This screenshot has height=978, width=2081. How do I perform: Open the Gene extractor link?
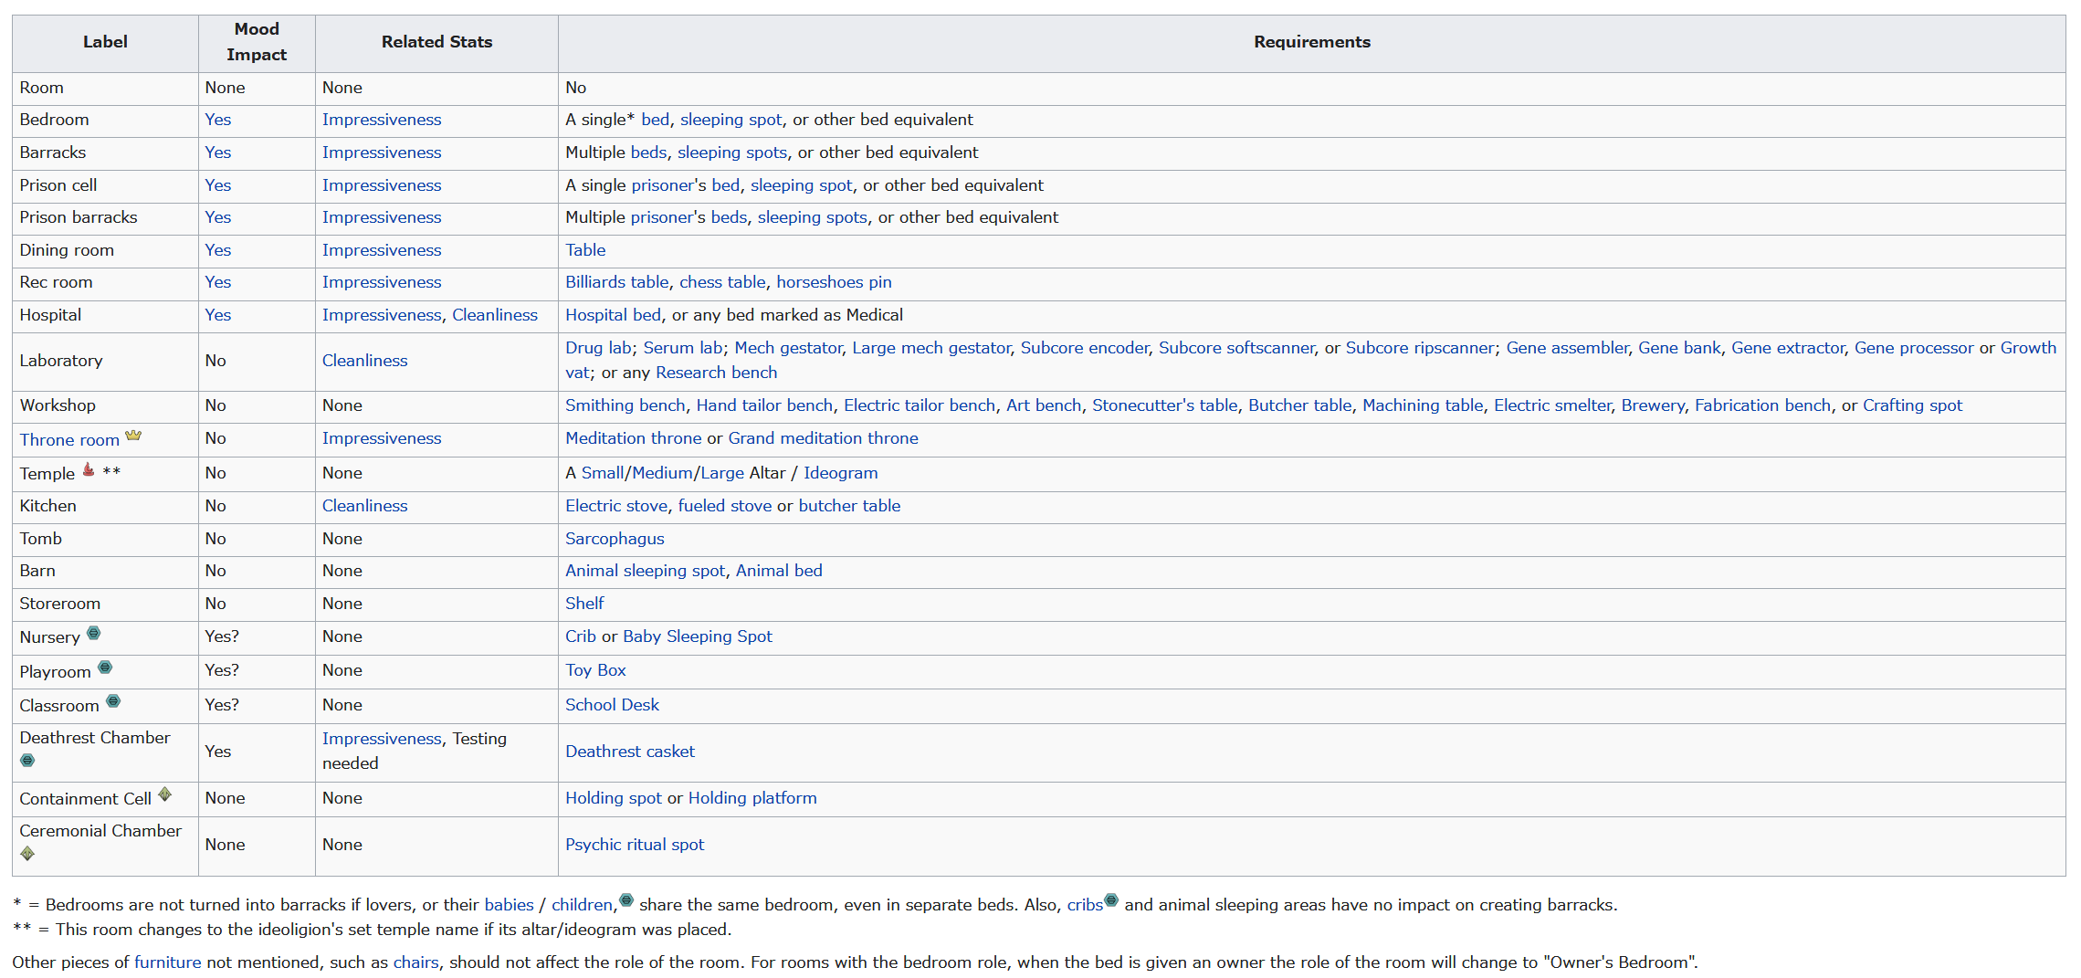1787,348
